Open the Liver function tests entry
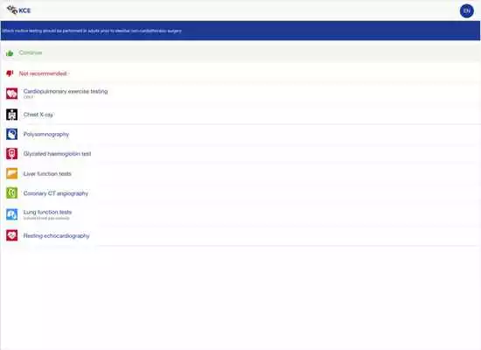The height and width of the screenshot is (350, 481). pos(47,174)
